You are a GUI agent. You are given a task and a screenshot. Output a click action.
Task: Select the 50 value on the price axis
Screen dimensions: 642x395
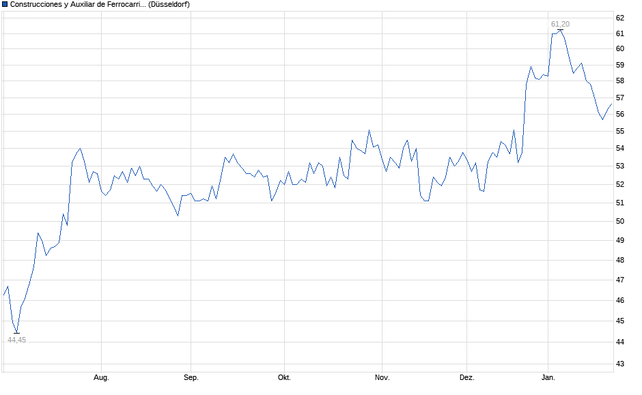tap(619, 221)
